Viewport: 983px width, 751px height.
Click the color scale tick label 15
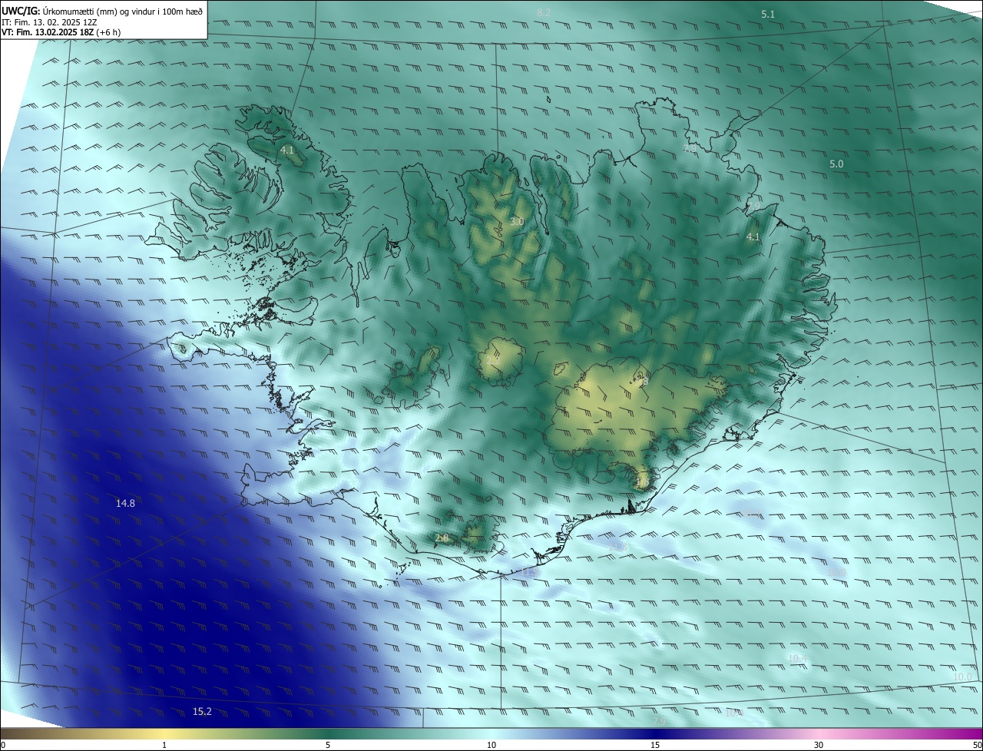(x=655, y=745)
